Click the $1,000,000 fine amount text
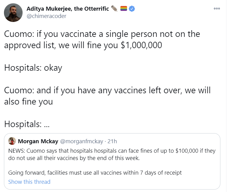Image resolution: width=228 pixels, height=192 pixels. pyautogui.click(x=141, y=45)
